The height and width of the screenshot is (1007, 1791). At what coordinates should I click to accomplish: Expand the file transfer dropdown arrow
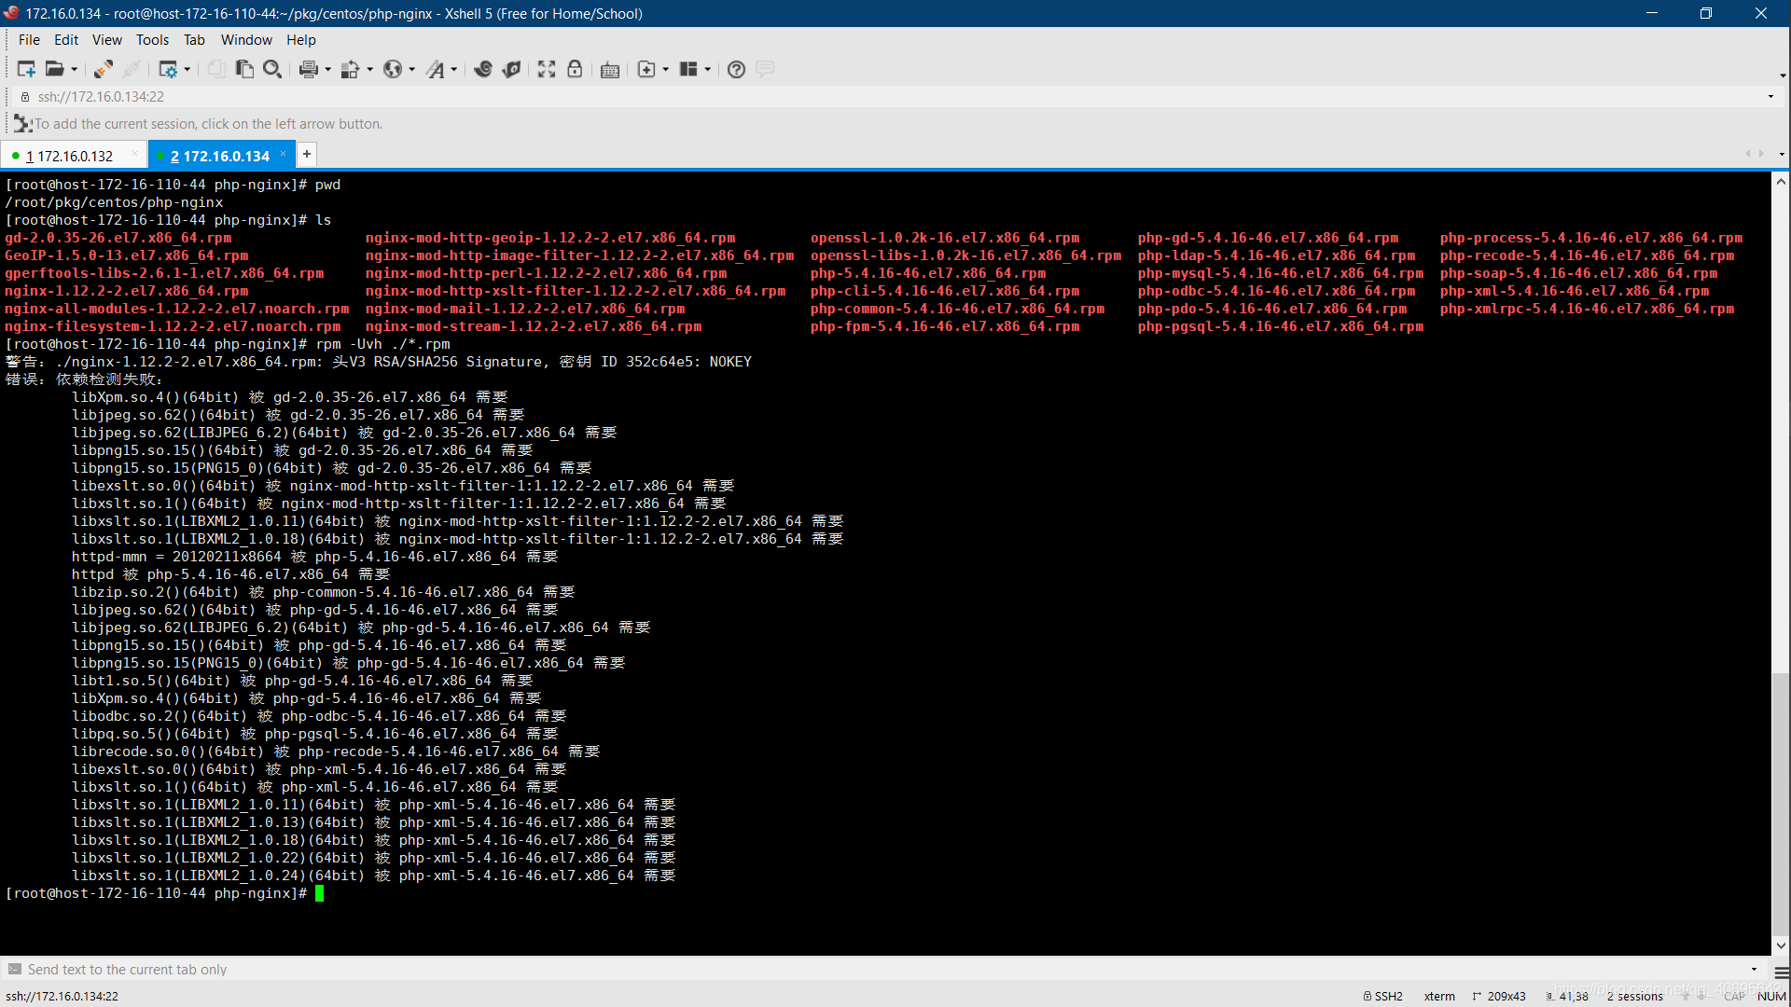[370, 69]
